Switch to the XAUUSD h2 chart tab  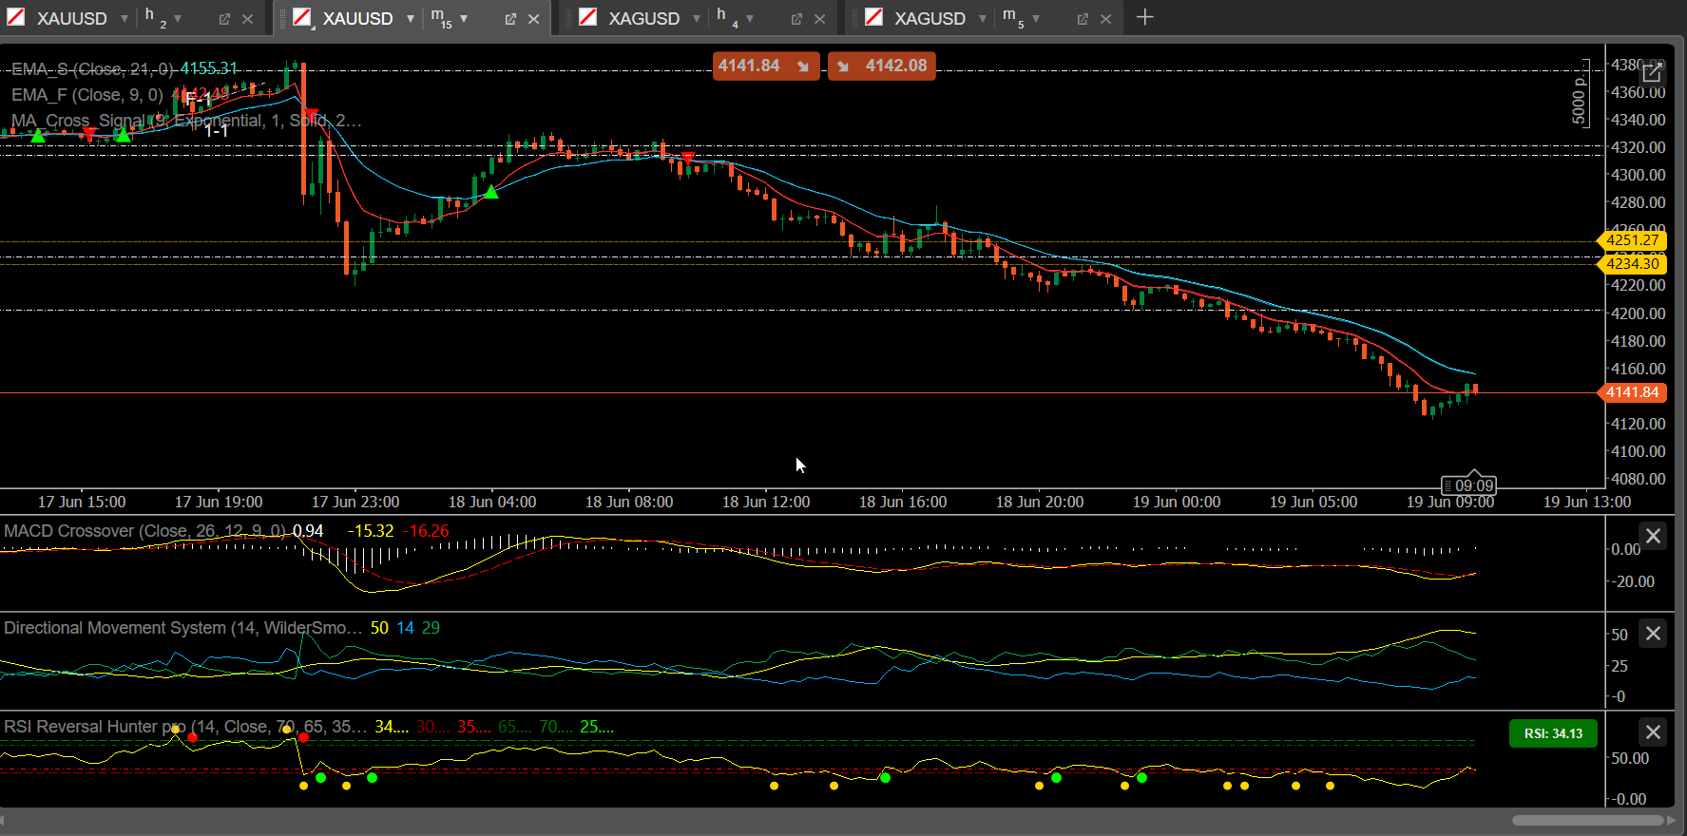pyautogui.click(x=71, y=18)
